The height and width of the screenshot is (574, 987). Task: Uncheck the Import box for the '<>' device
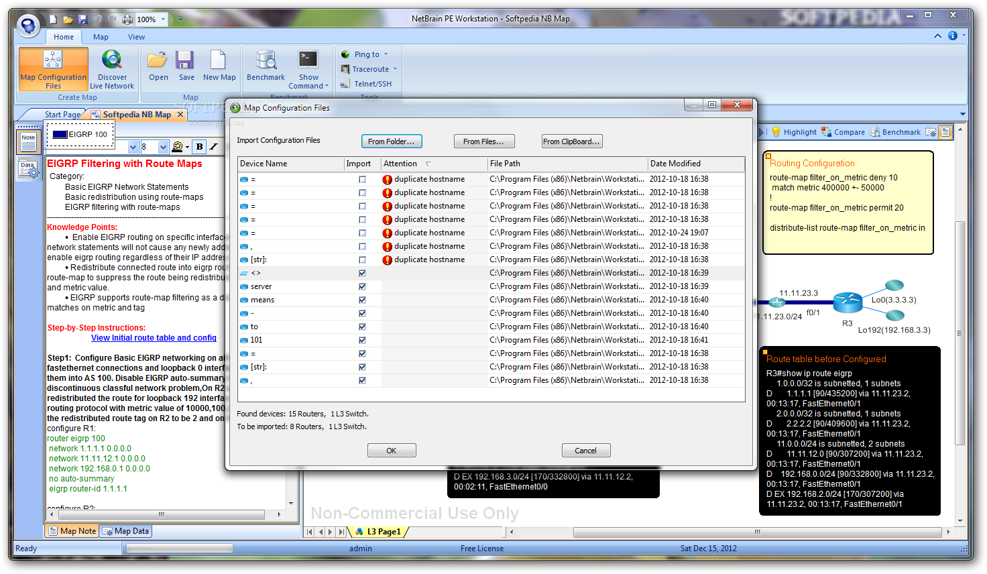coord(362,273)
